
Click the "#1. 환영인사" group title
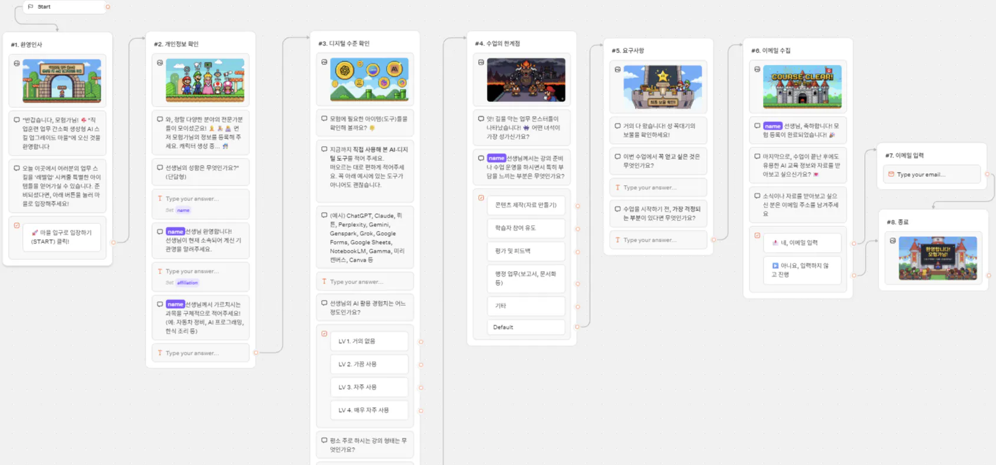[x=27, y=45]
